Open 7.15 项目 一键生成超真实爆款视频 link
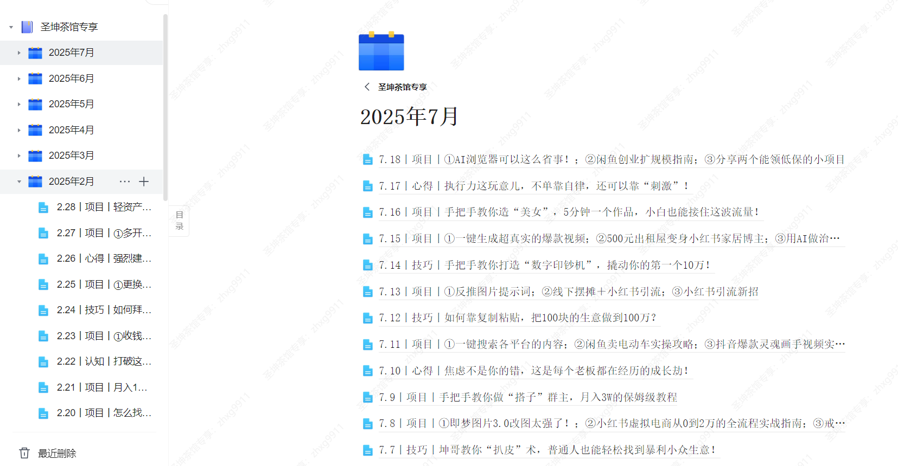898x466 pixels. tap(612, 239)
